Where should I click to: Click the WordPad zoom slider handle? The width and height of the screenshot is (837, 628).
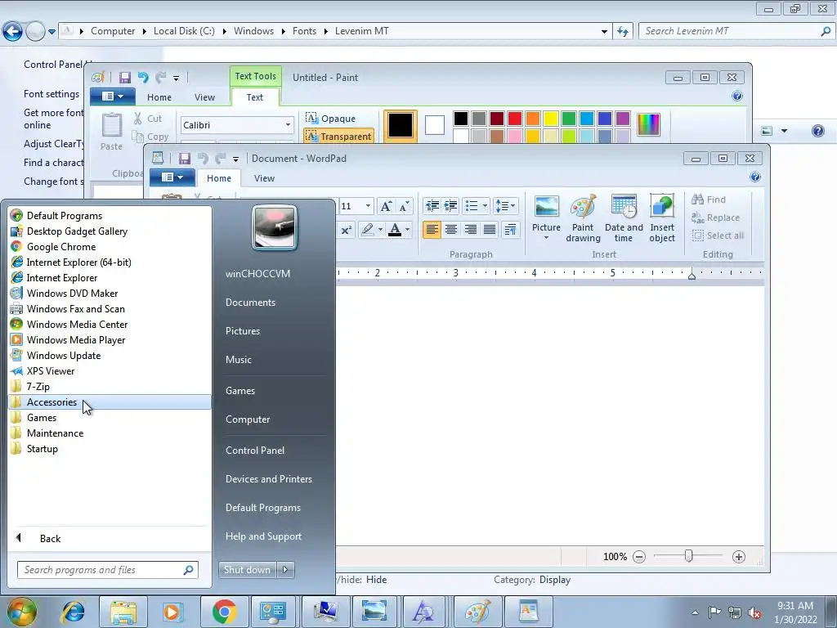688,556
